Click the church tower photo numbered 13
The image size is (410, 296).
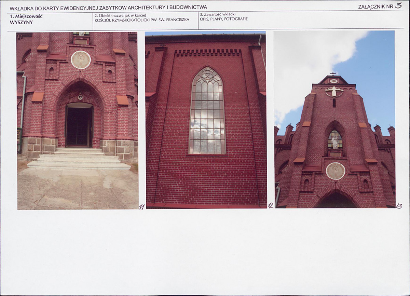(x=335, y=119)
